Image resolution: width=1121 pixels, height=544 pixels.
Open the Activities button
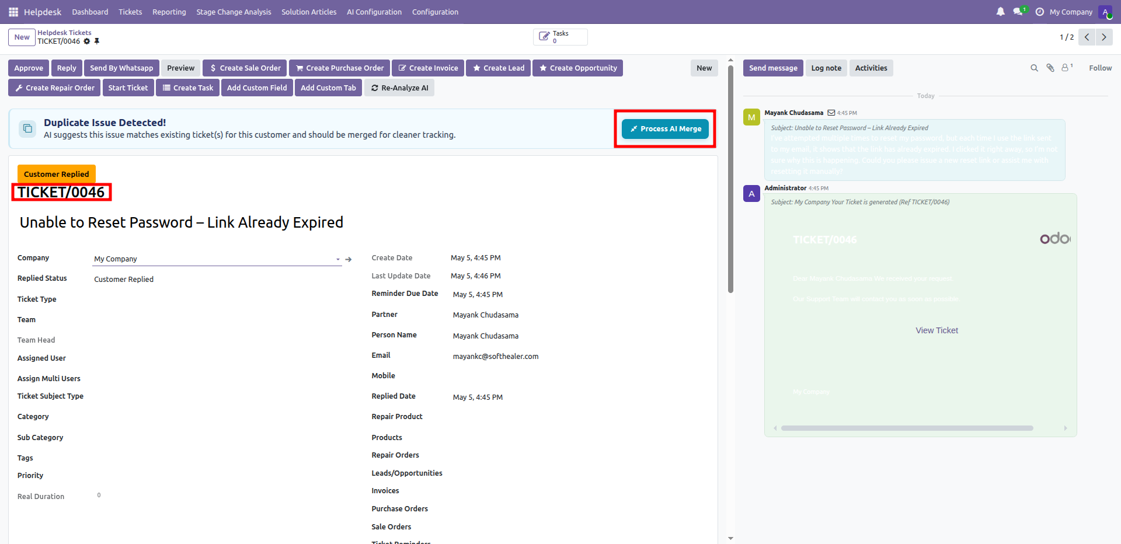pos(871,68)
